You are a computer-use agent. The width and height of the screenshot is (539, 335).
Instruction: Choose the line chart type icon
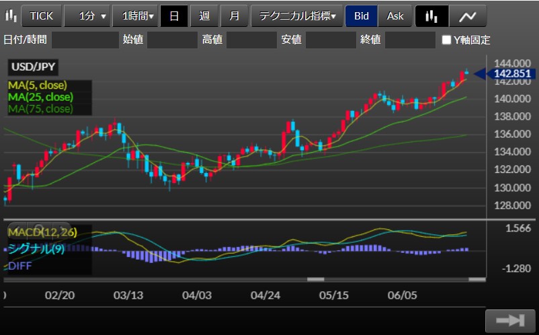coord(468,16)
